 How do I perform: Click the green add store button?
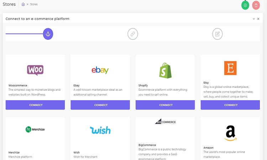[245, 5]
